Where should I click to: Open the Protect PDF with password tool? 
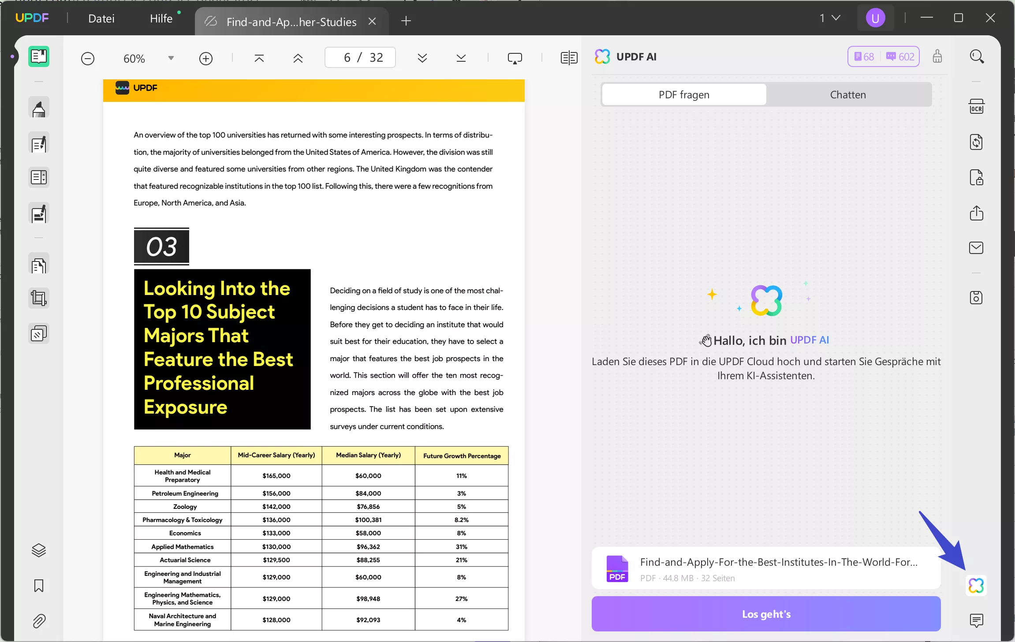pyautogui.click(x=976, y=177)
